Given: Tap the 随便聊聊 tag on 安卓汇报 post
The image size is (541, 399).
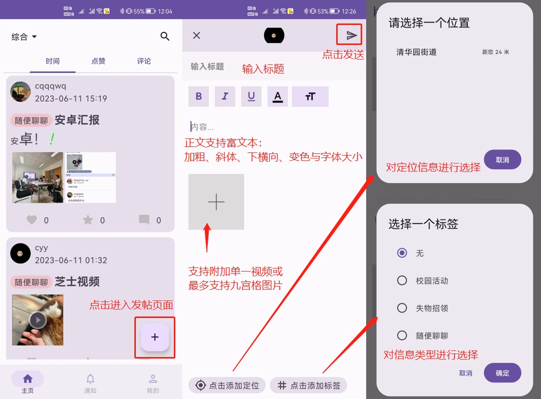Looking at the screenshot, I should click(31, 120).
